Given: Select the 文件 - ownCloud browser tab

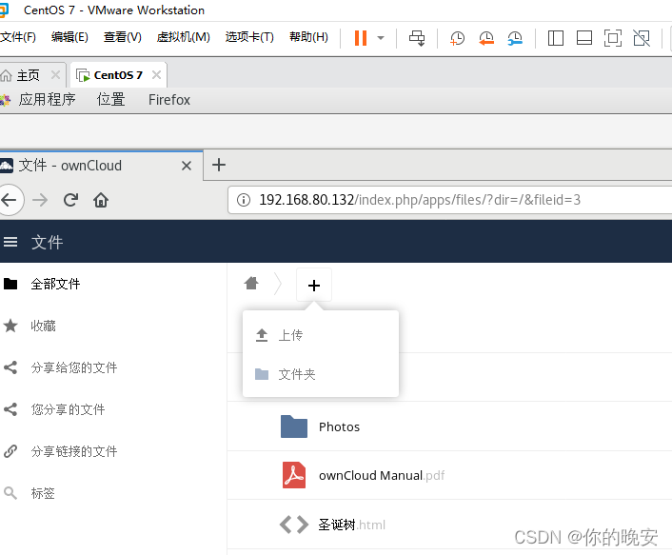Looking at the screenshot, I should click(x=101, y=166).
